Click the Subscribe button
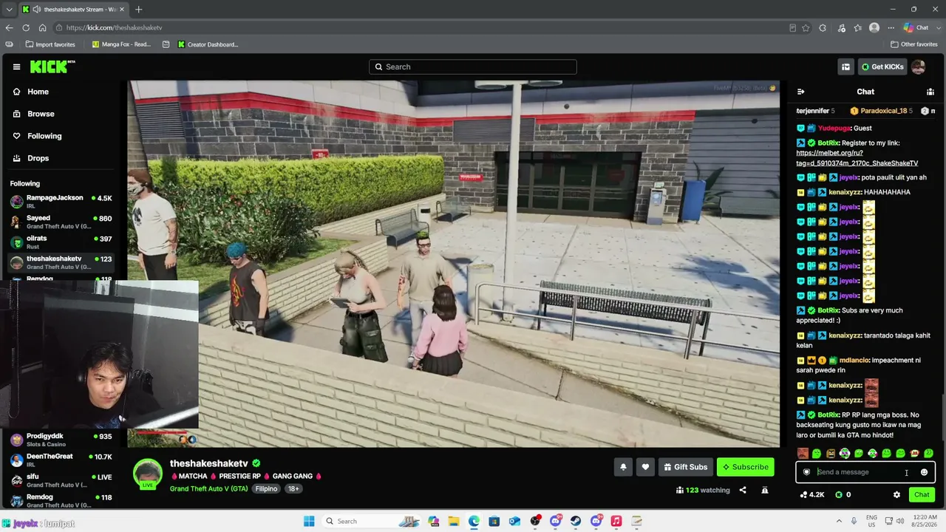This screenshot has width=946, height=532. pyautogui.click(x=745, y=467)
